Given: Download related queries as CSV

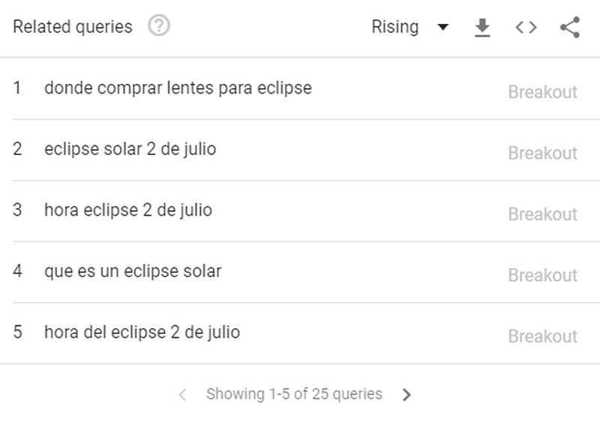Looking at the screenshot, I should [x=482, y=28].
